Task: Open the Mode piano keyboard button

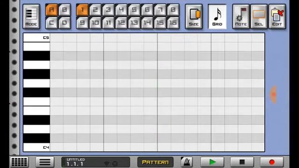Action: [31, 17]
